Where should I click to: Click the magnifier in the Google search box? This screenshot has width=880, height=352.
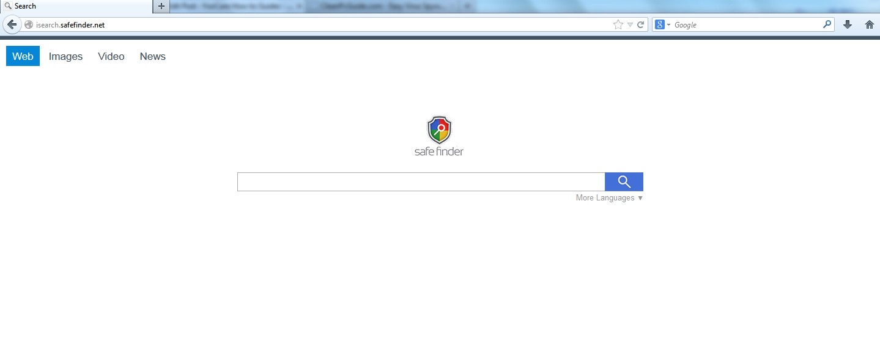tap(827, 24)
